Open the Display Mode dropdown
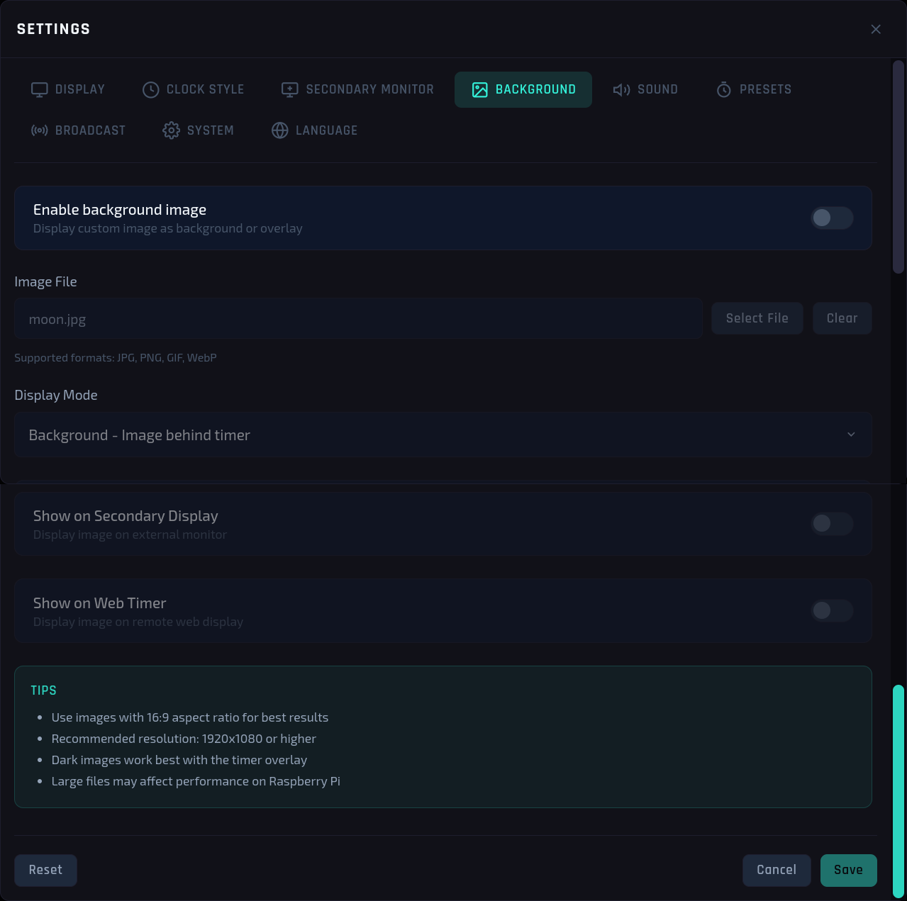 coord(443,435)
